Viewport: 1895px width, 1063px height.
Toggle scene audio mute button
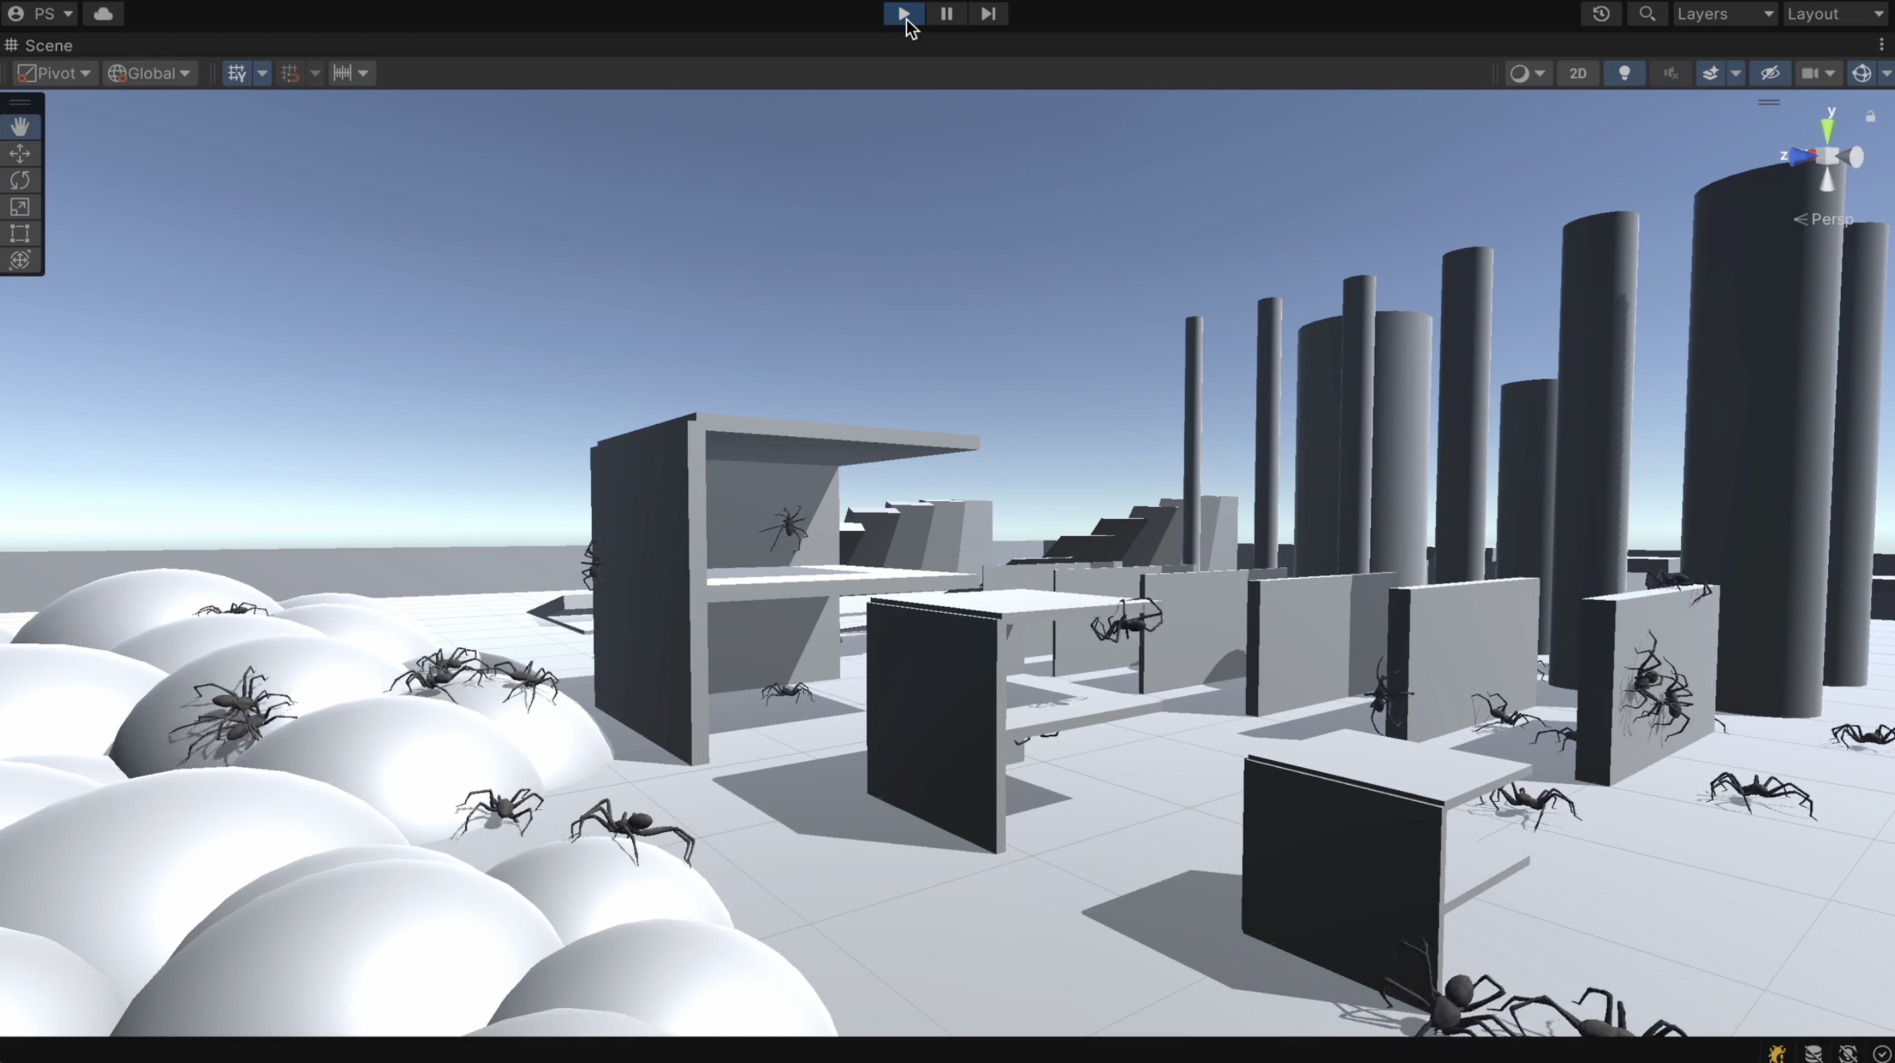pos(1671,73)
